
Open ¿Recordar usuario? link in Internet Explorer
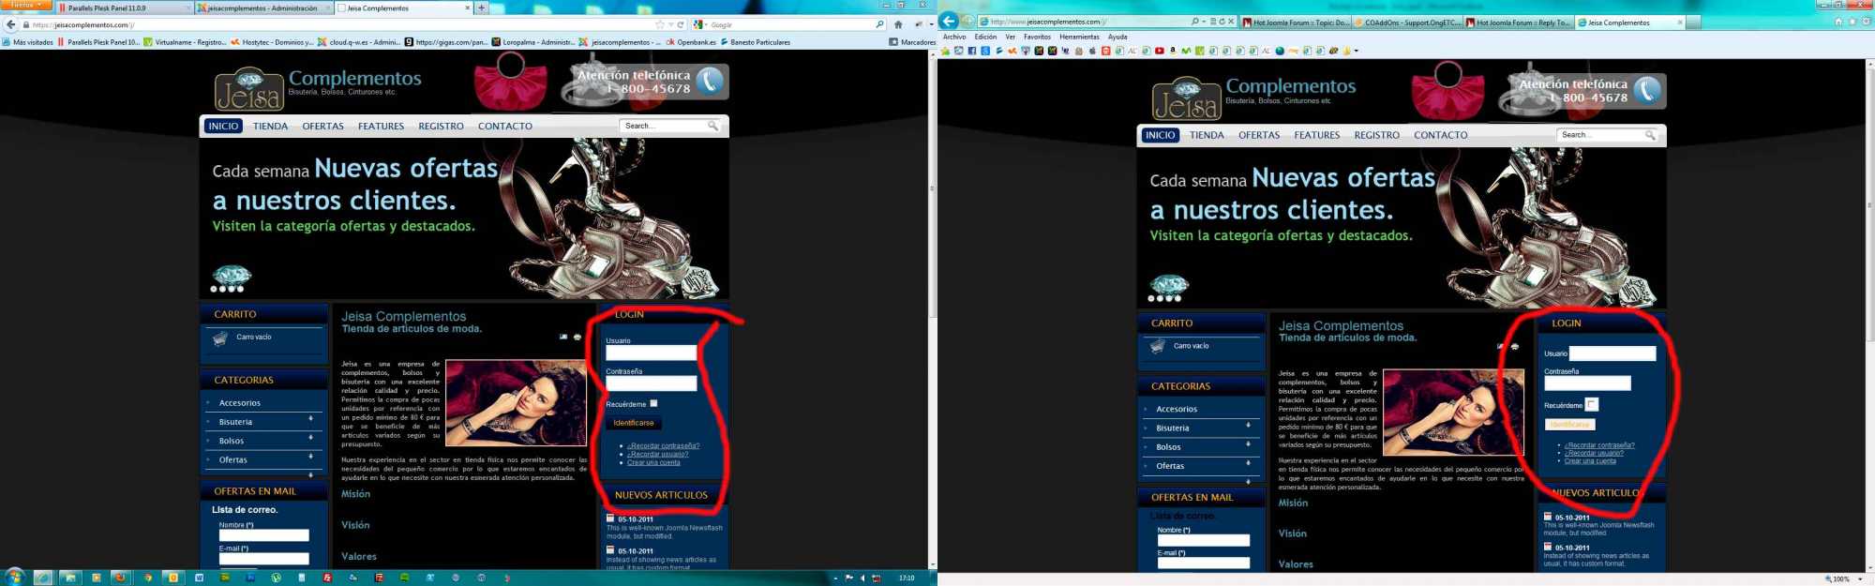1594,453
